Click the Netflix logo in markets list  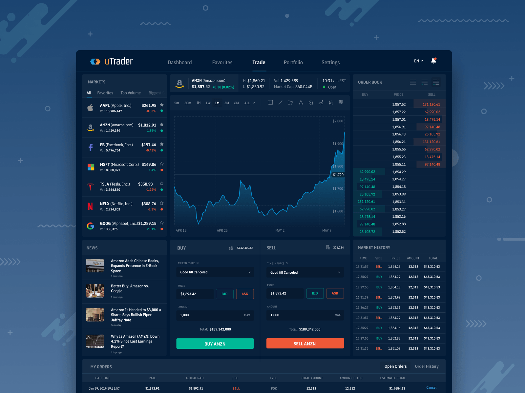(90, 206)
